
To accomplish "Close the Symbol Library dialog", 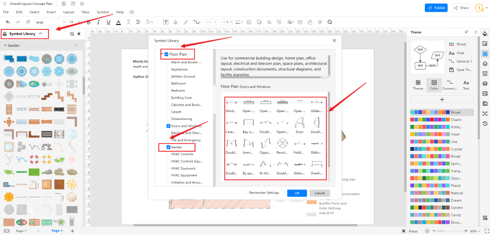I will pos(334,41).
